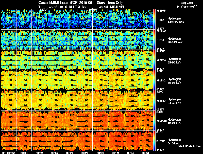Click the colorbar maximum value "-0.3976"
This screenshot has width=203, height=154.
[x=161, y=11]
